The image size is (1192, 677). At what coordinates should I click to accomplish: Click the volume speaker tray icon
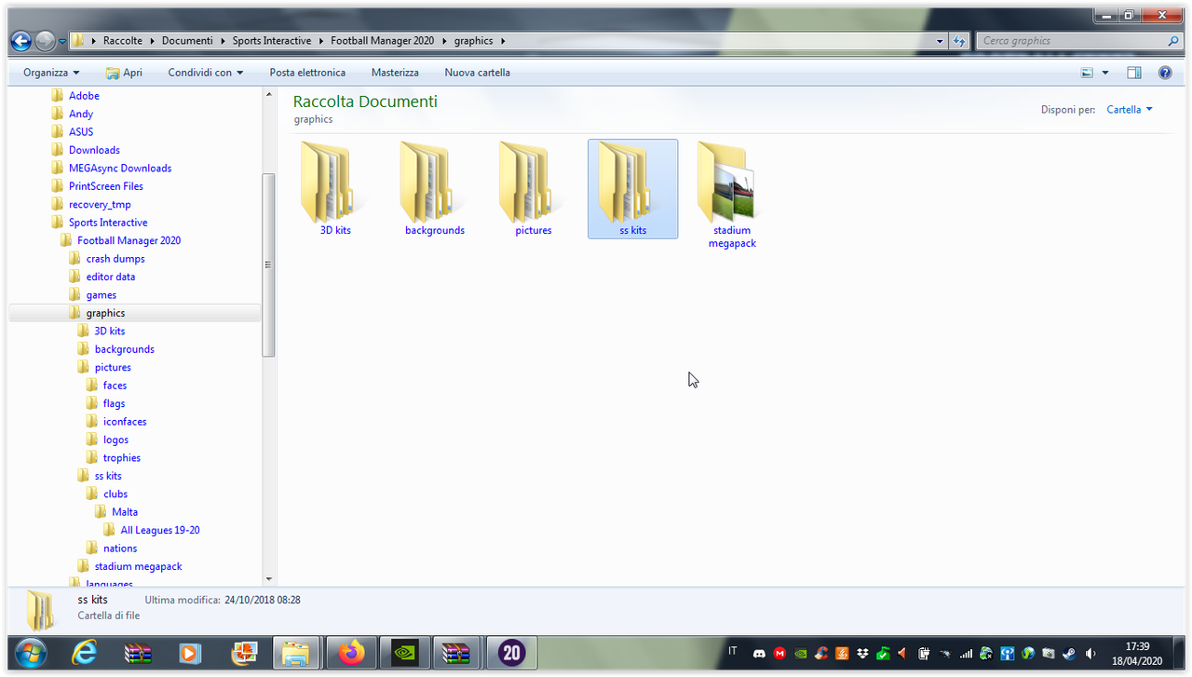pos(1090,654)
